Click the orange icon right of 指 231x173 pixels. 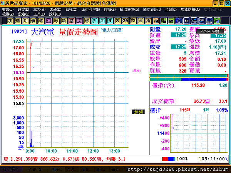click(x=156, y=21)
